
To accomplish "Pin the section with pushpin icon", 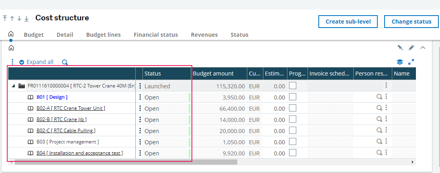I will [x=400, y=48].
